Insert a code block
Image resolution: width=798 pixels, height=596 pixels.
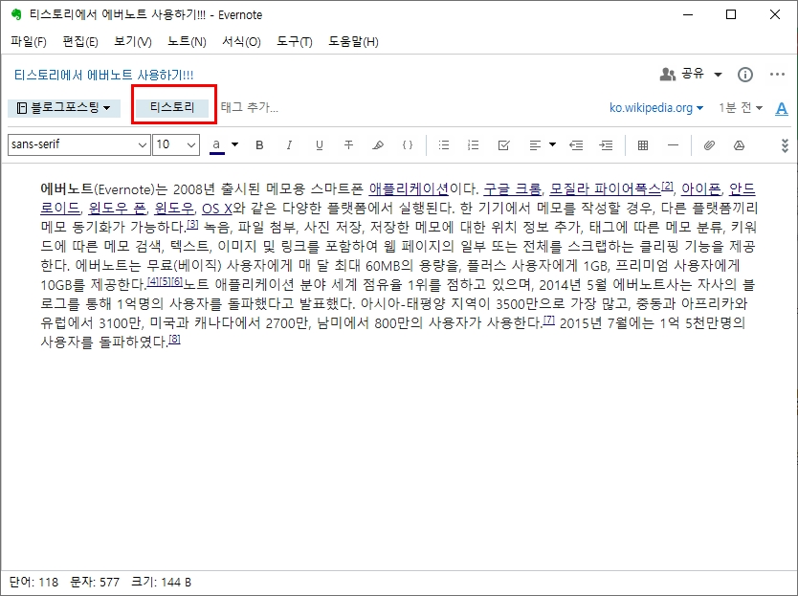pyautogui.click(x=408, y=145)
